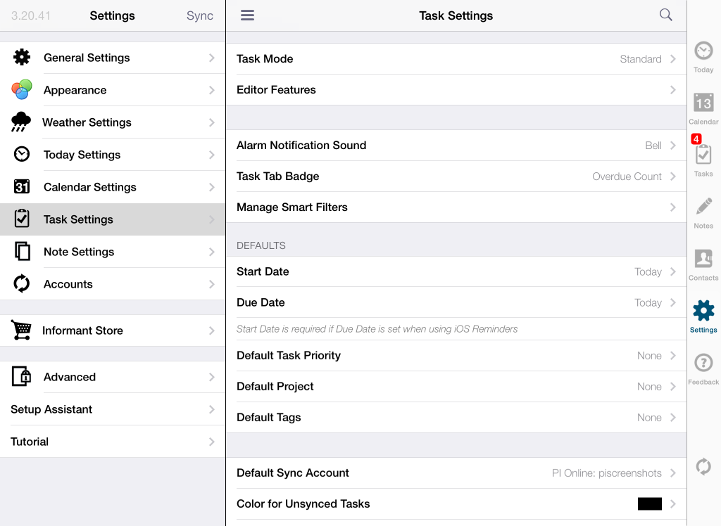Viewport: 721px width, 526px height.
Task: Launch the Tutorial
Action: [x=113, y=442]
